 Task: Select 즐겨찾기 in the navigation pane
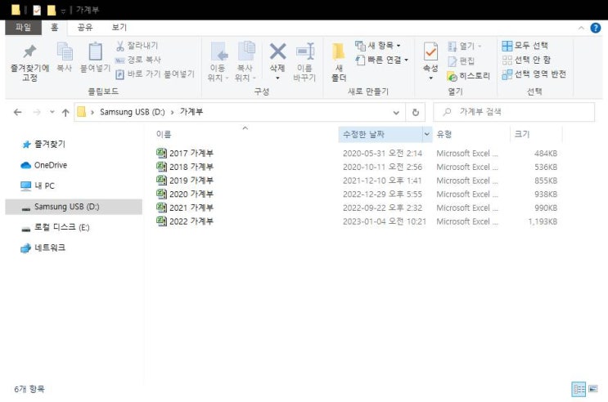[43, 145]
